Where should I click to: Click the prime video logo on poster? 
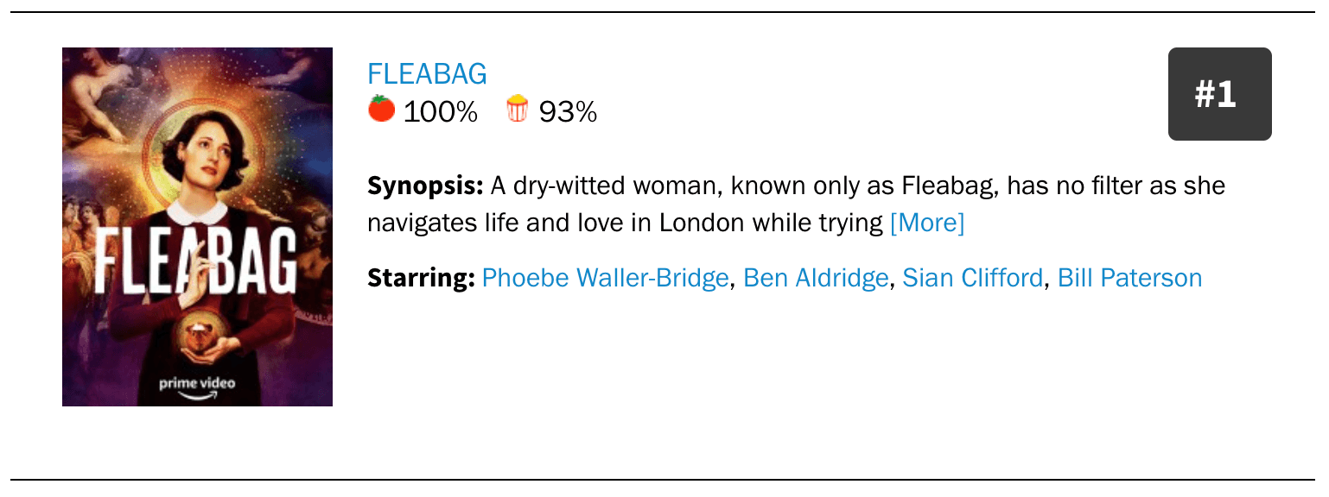[197, 383]
